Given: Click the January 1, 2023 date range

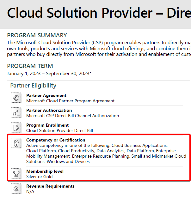Looking at the screenshot, I should point(49,74).
